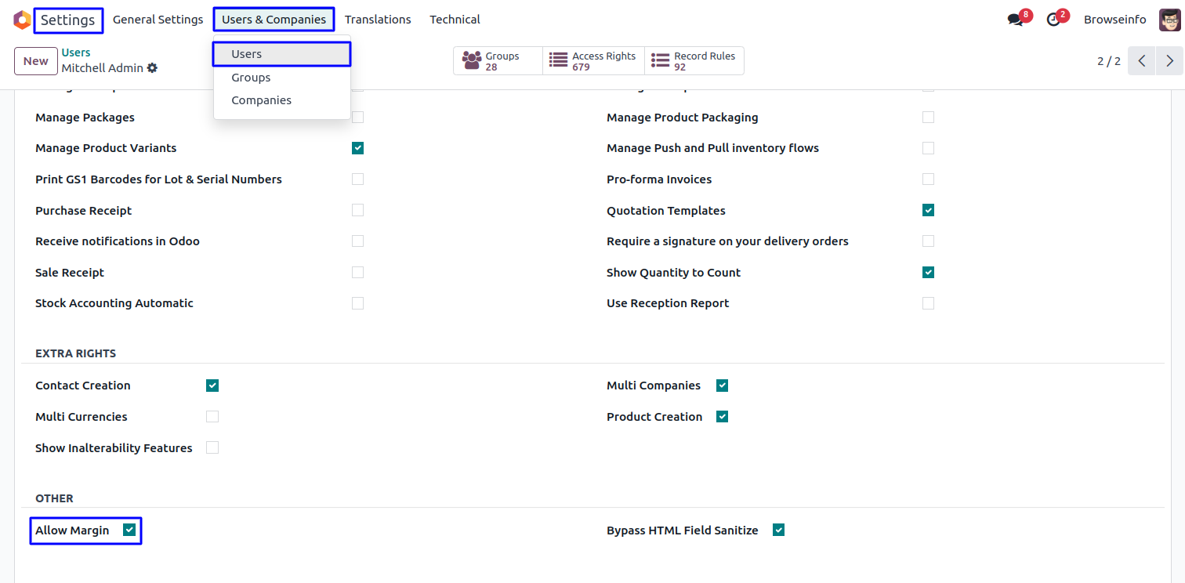This screenshot has width=1185, height=583.
Task: Open the chat messages icon
Action: coord(1016,20)
